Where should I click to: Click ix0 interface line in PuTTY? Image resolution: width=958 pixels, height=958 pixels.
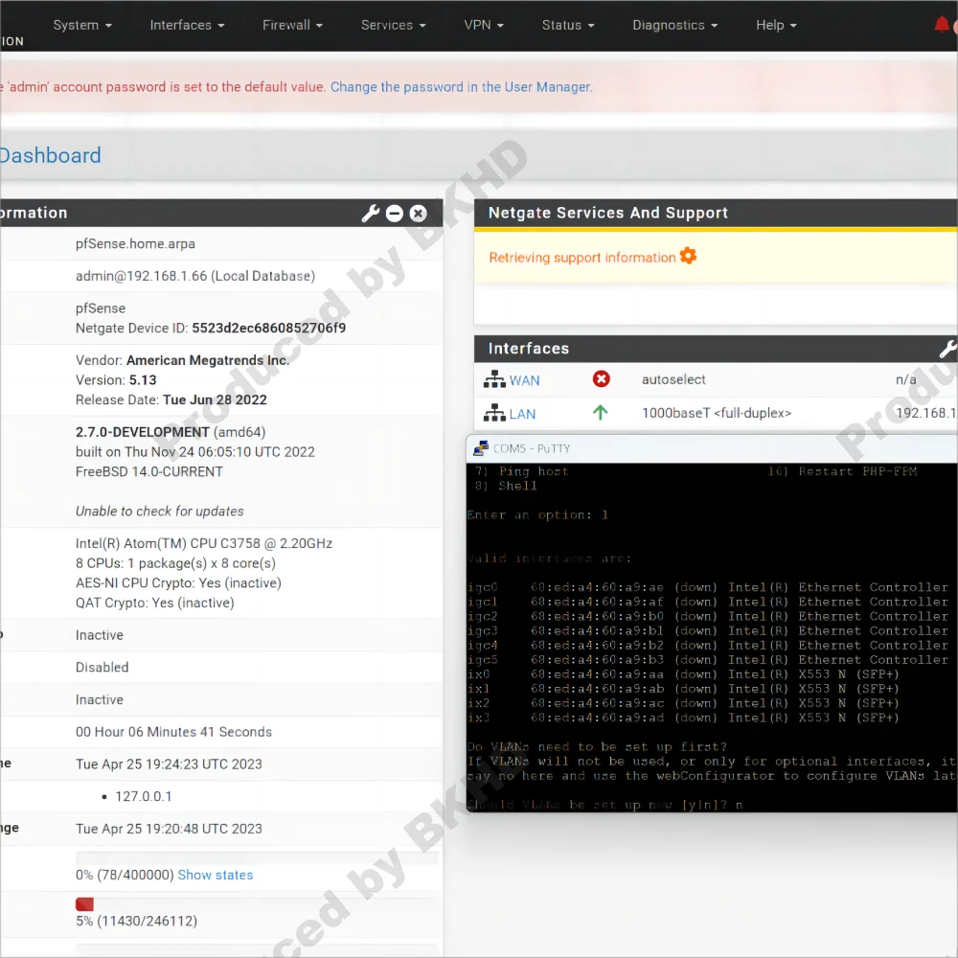[x=682, y=674]
